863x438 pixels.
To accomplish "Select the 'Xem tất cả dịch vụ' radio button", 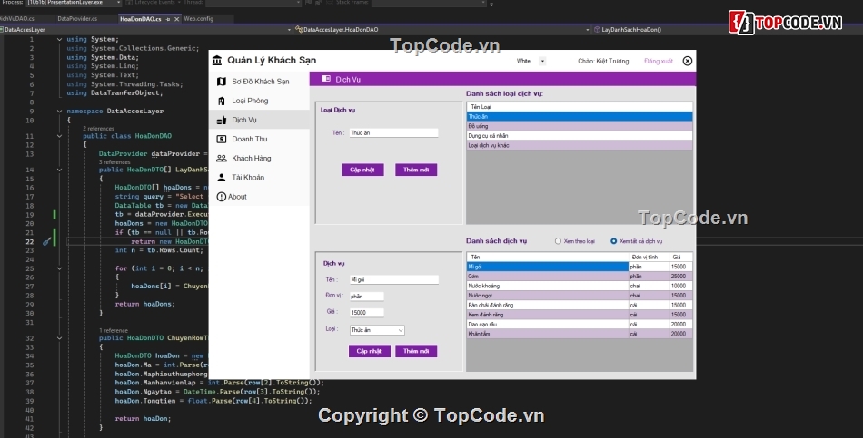I will [614, 241].
